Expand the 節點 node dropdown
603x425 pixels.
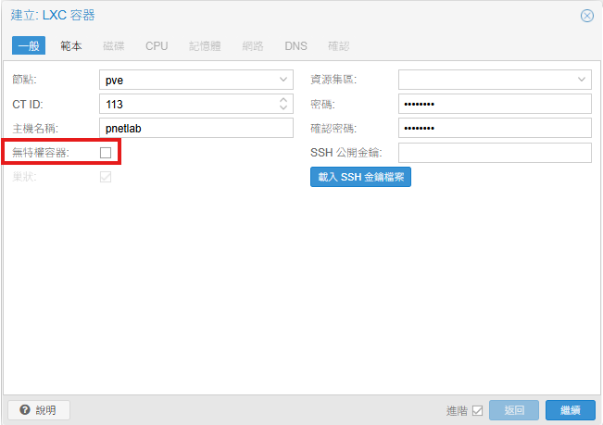(x=283, y=81)
